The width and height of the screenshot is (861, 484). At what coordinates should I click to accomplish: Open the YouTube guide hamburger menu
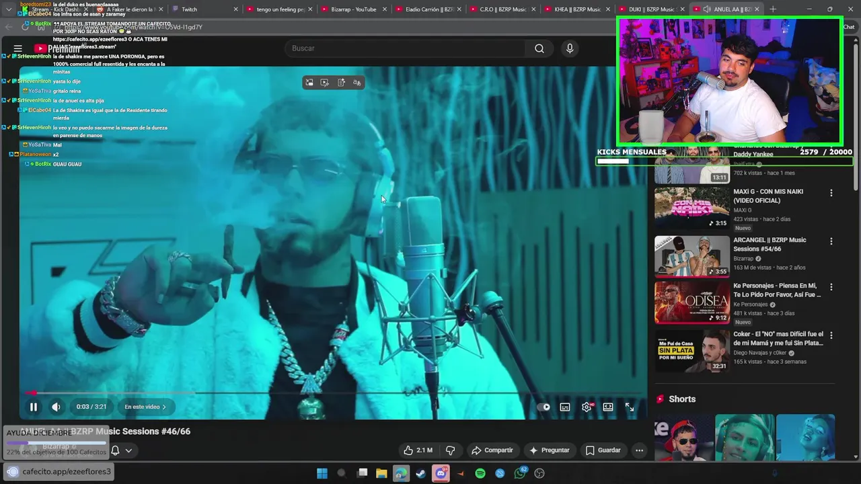18,48
